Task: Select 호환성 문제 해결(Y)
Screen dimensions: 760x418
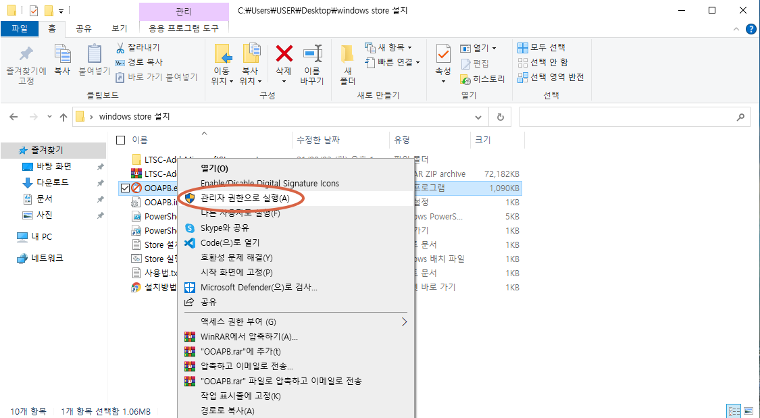Action: [x=236, y=258]
